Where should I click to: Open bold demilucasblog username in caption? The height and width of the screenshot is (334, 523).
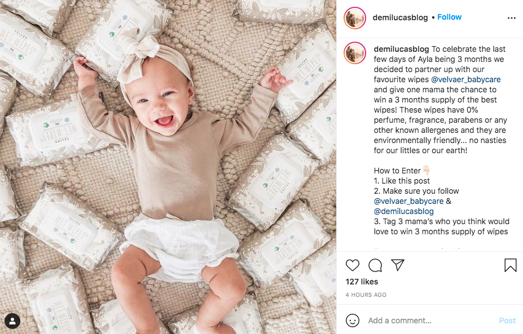[x=401, y=49]
